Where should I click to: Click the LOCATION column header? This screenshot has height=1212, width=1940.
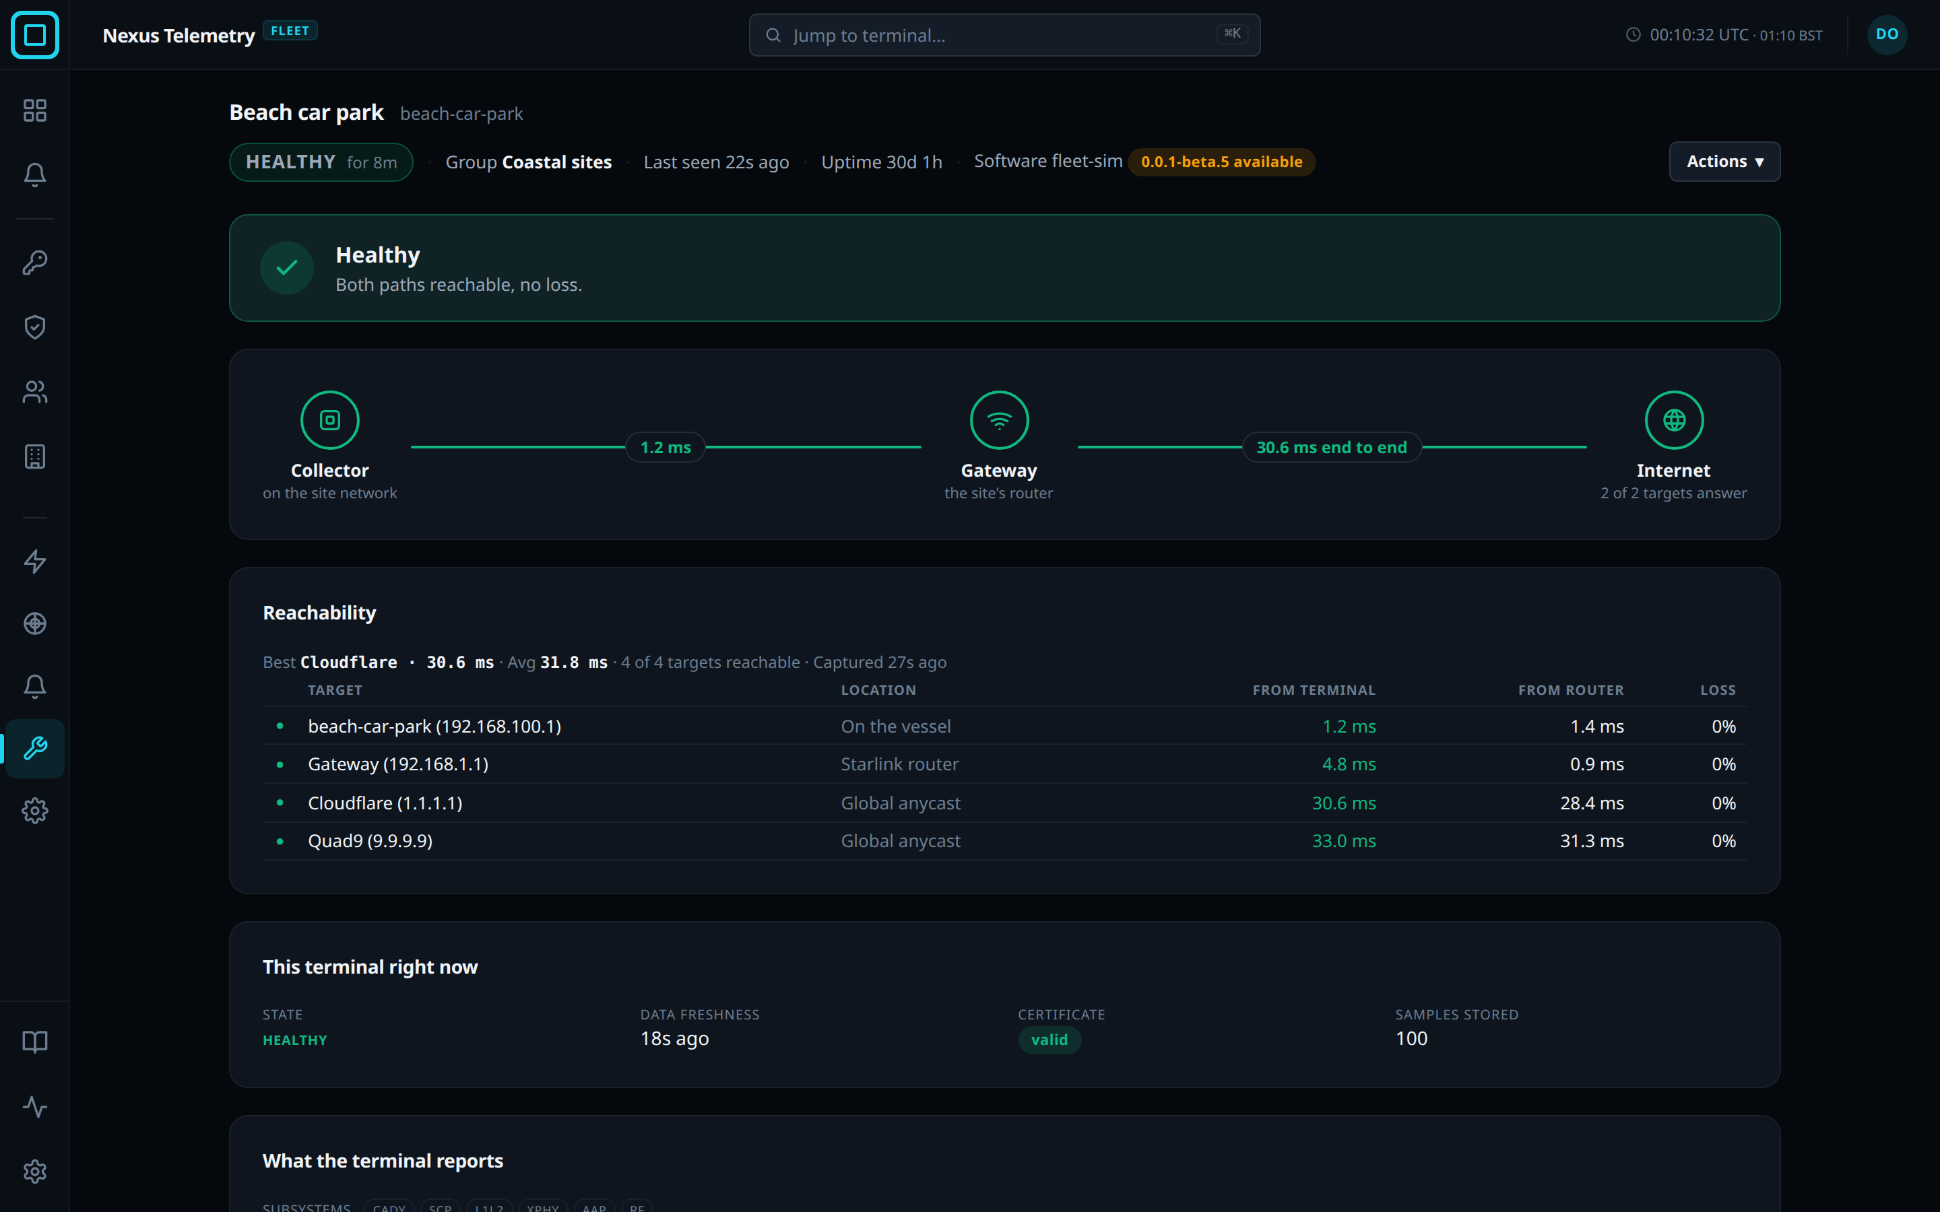[878, 690]
